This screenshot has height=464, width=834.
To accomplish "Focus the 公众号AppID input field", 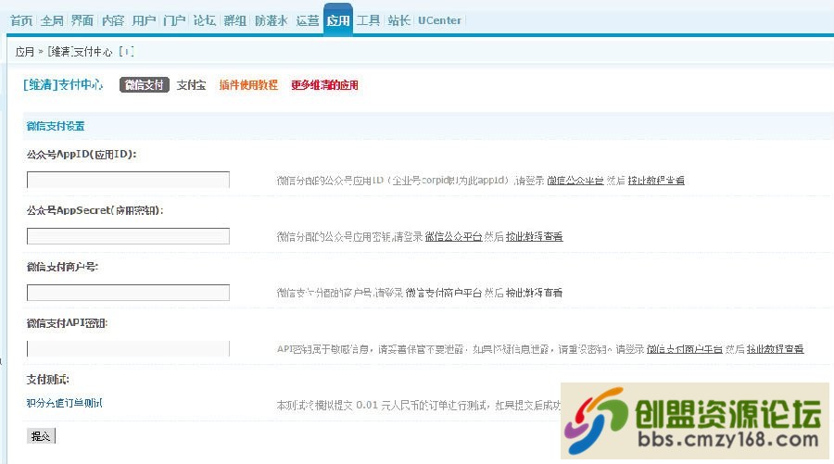I will (x=128, y=180).
